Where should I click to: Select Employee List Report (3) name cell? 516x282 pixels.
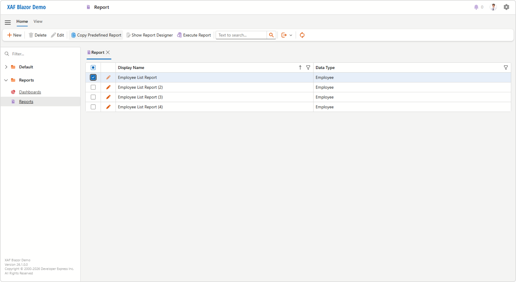[214, 97]
